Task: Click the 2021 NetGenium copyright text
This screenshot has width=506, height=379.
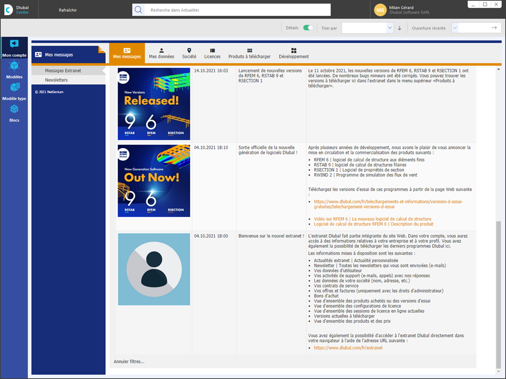Action: click(x=49, y=92)
